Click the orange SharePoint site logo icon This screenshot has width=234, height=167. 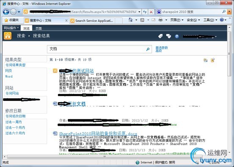tap(8, 36)
